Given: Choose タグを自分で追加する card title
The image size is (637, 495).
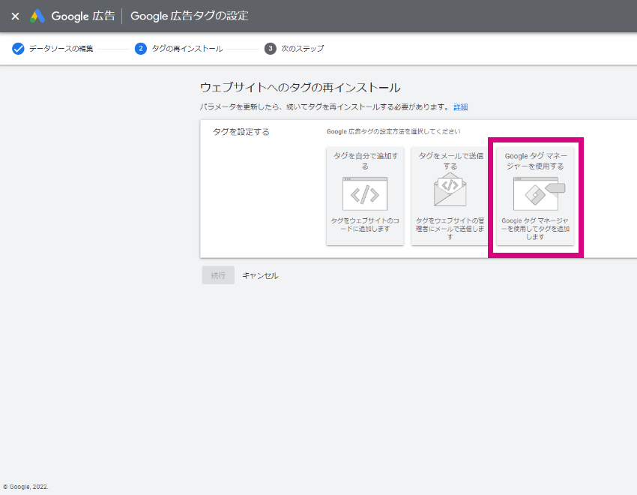Looking at the screenshot, I should pyautogui.click(x=365, y=161).
